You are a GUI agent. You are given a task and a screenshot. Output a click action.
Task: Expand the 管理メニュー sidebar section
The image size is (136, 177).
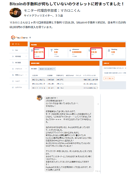19,75
